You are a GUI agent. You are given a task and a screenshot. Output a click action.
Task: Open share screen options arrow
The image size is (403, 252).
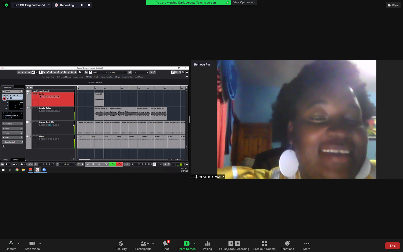[195, 244]
